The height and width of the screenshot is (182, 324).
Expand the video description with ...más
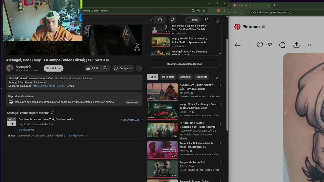pyautogui.click(x=71, y=86)
